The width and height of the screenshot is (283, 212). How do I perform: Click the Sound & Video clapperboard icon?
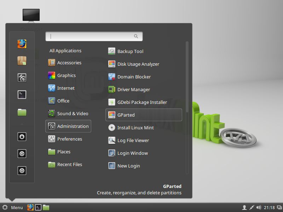tap(52, 113)
